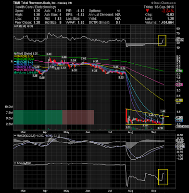Select the Annual Dividend label
The image size is (189, 193).
101,15
